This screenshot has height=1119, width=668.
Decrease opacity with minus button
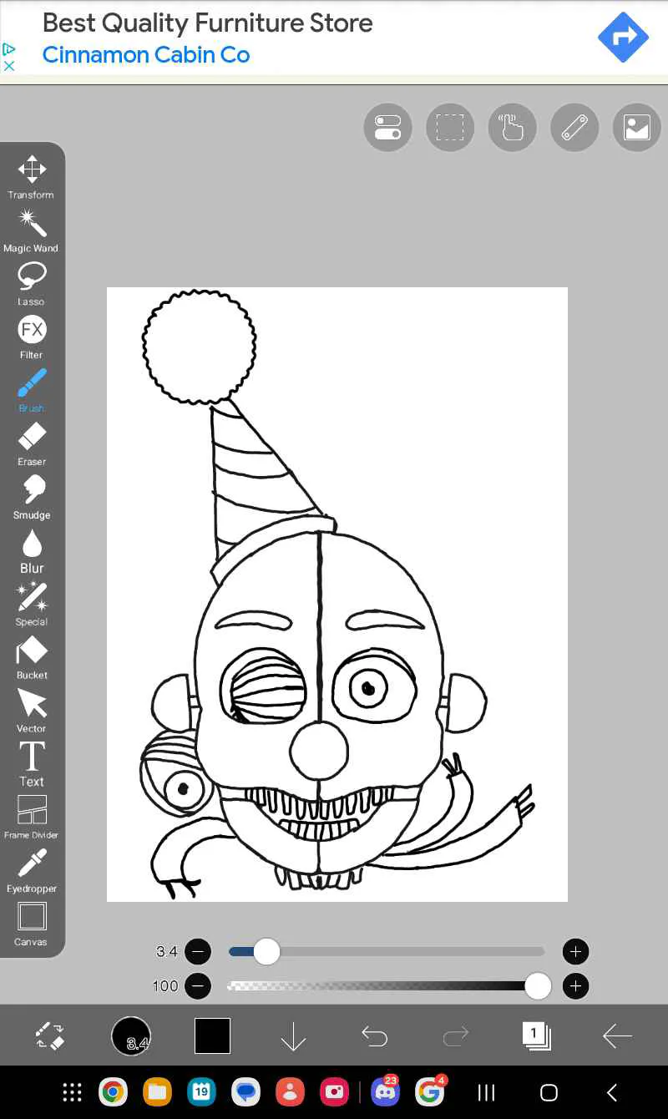(198, 986)
